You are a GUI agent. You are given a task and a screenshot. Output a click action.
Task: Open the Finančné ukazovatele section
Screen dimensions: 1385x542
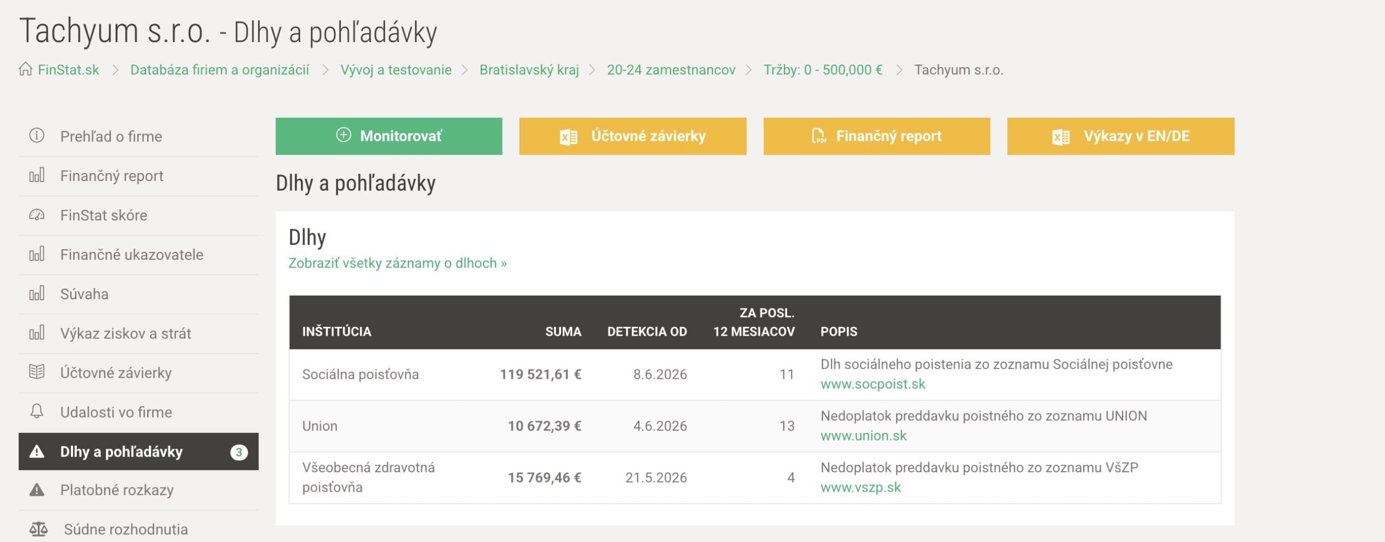point(138,255)
